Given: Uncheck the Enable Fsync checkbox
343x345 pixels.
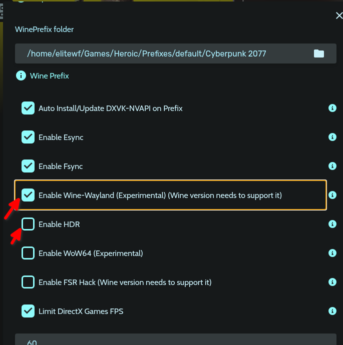Looking at the screenshot, I should (28, 166).
